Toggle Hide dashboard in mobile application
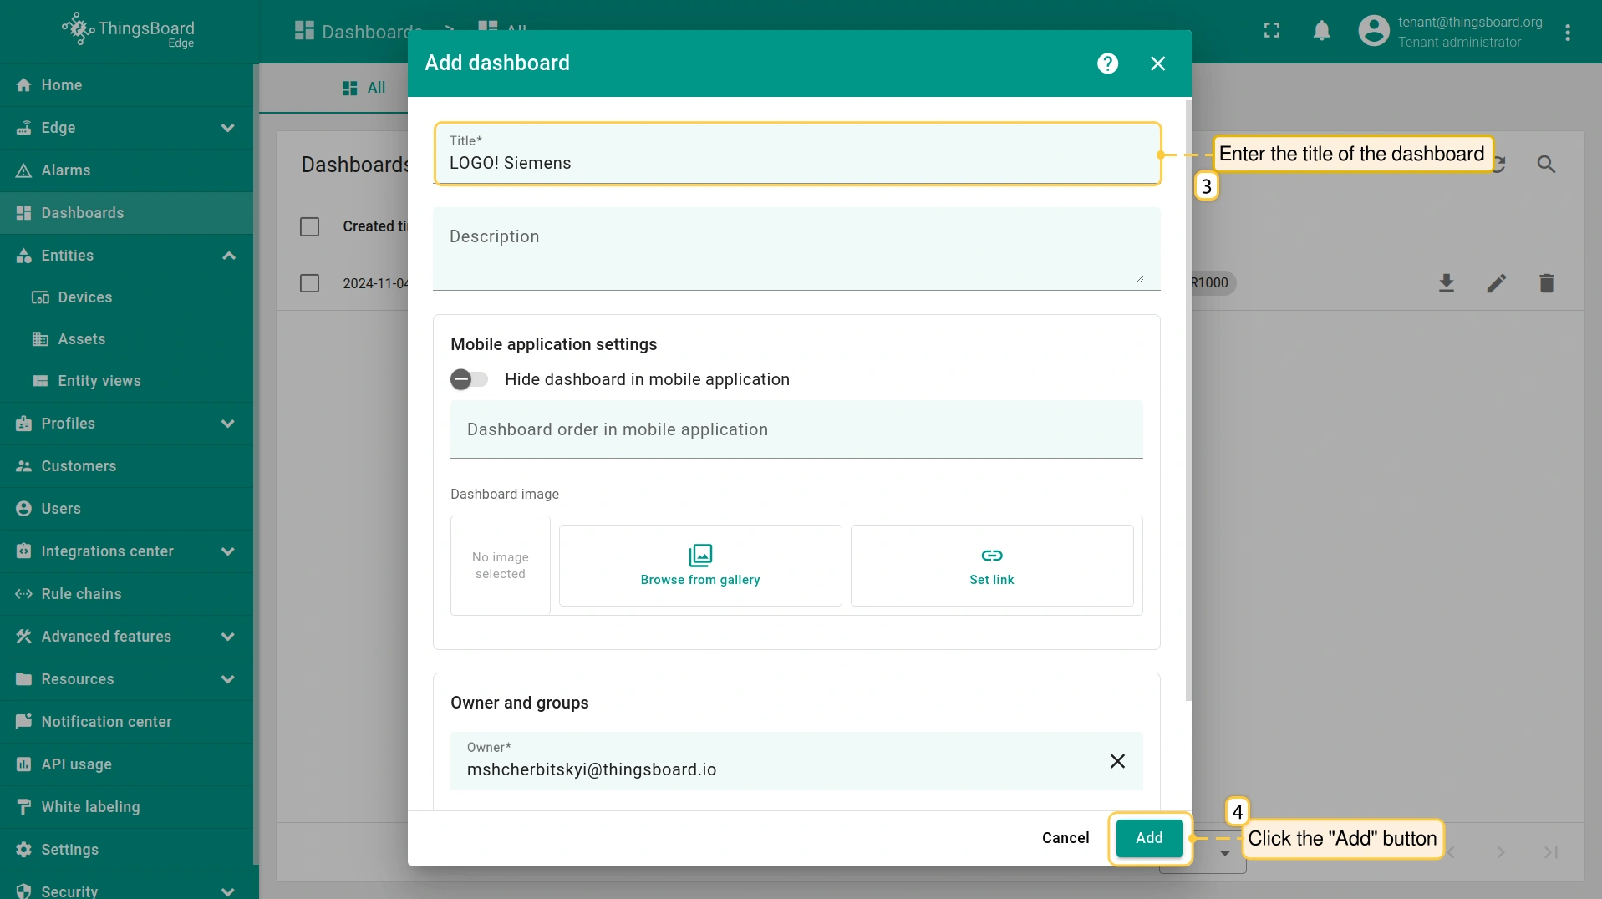This screenshot has height=899, width=1602. (469, 379)
